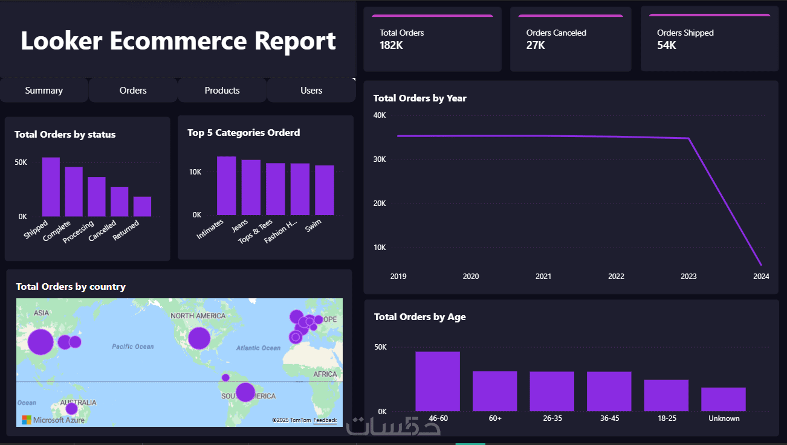Click the 46-60 bar in the age chart
Image resolution: width=787 pixels, height=445 pixels.
pos(438,382)
